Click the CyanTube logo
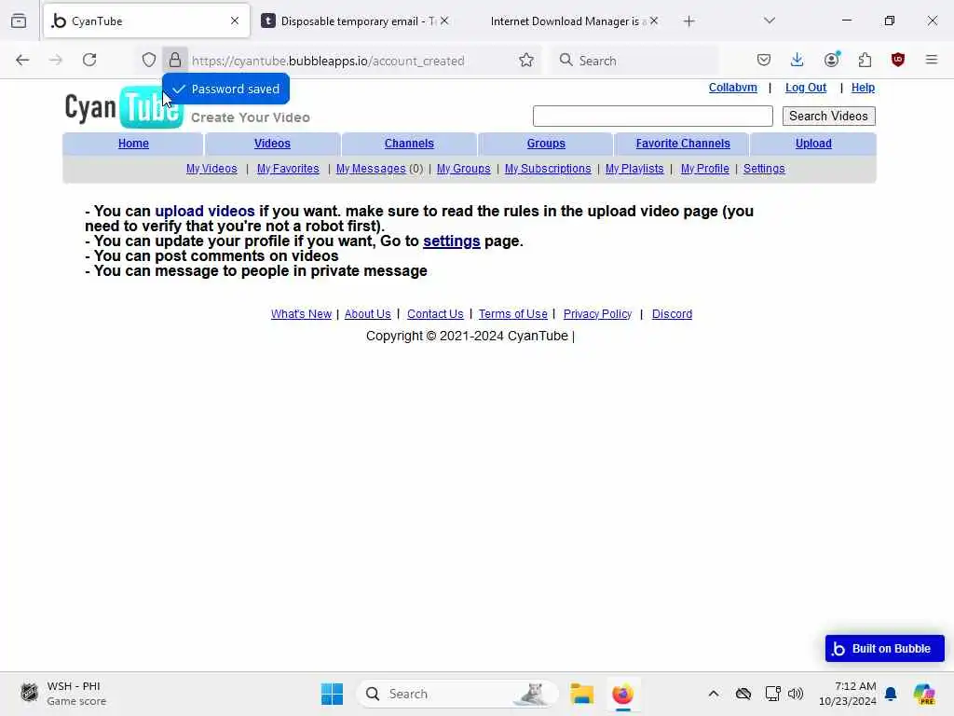 tap(124, 107)
